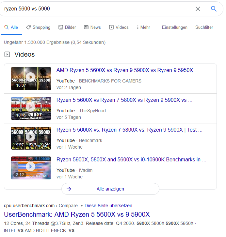Screen dimensions: 226x237
Task: Play the 2:12 iVadim video thumbnail
Action: click(31, 168)
